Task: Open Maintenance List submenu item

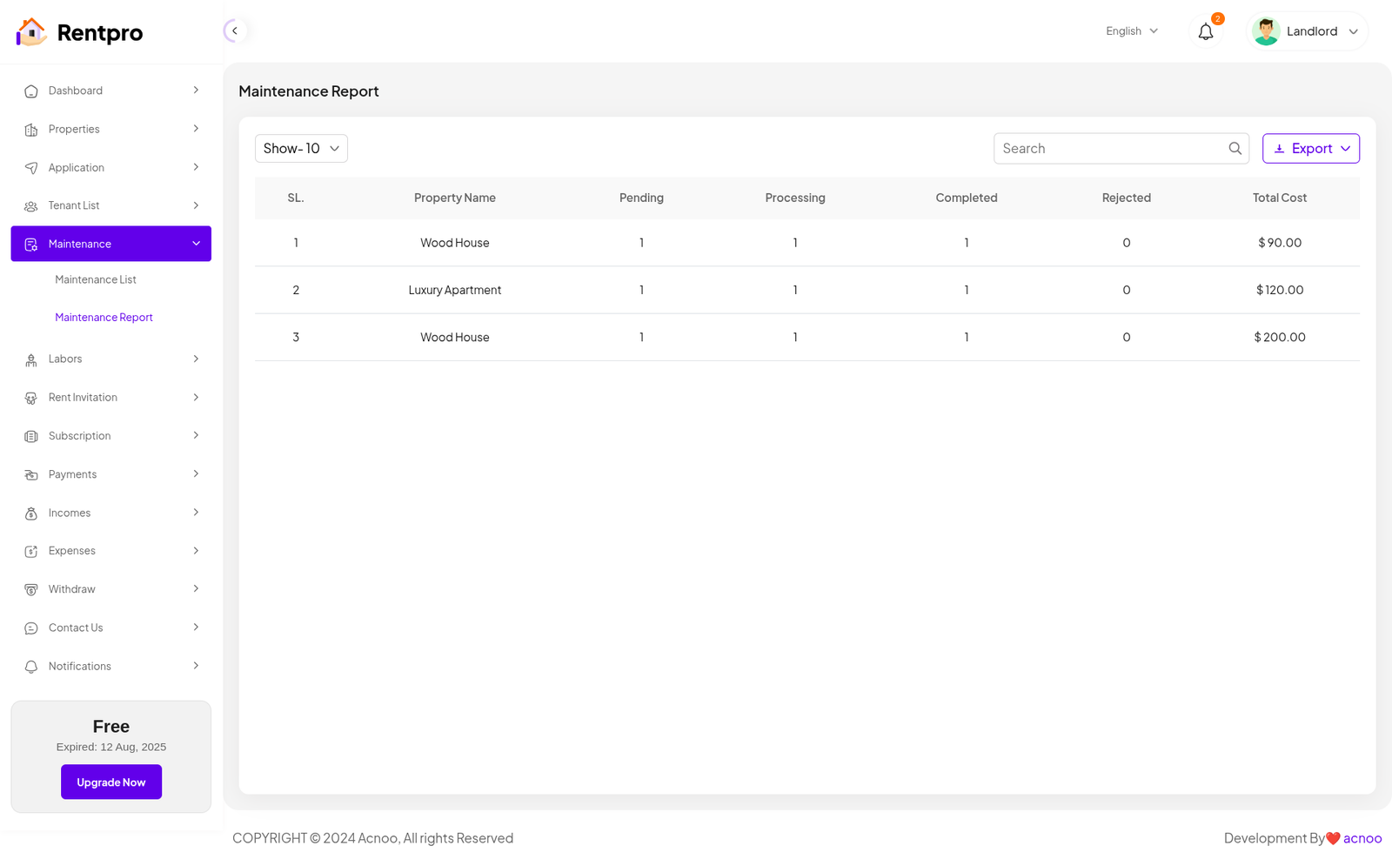Action: click(96, 279)
